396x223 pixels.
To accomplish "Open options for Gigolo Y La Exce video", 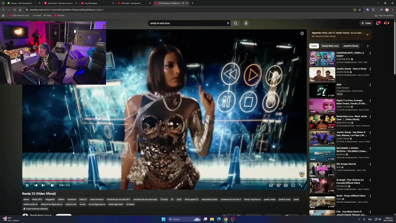I will 370,101.
